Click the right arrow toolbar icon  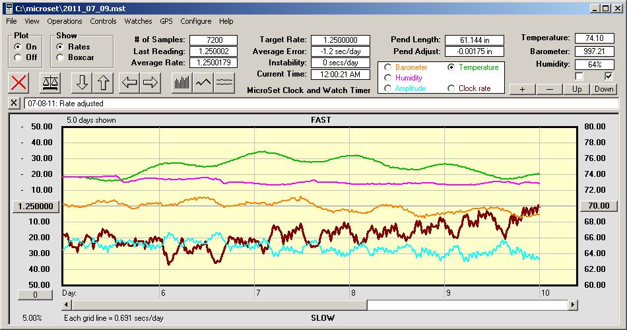150,82
